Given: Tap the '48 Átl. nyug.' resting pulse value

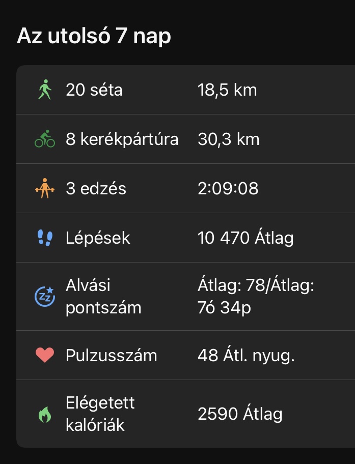Looking at the screenshot, I should point(246,355).
